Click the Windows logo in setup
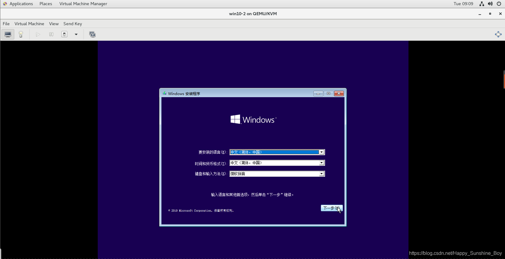The image size is (505, 259). pyautogui.click(x=253, y=119)
